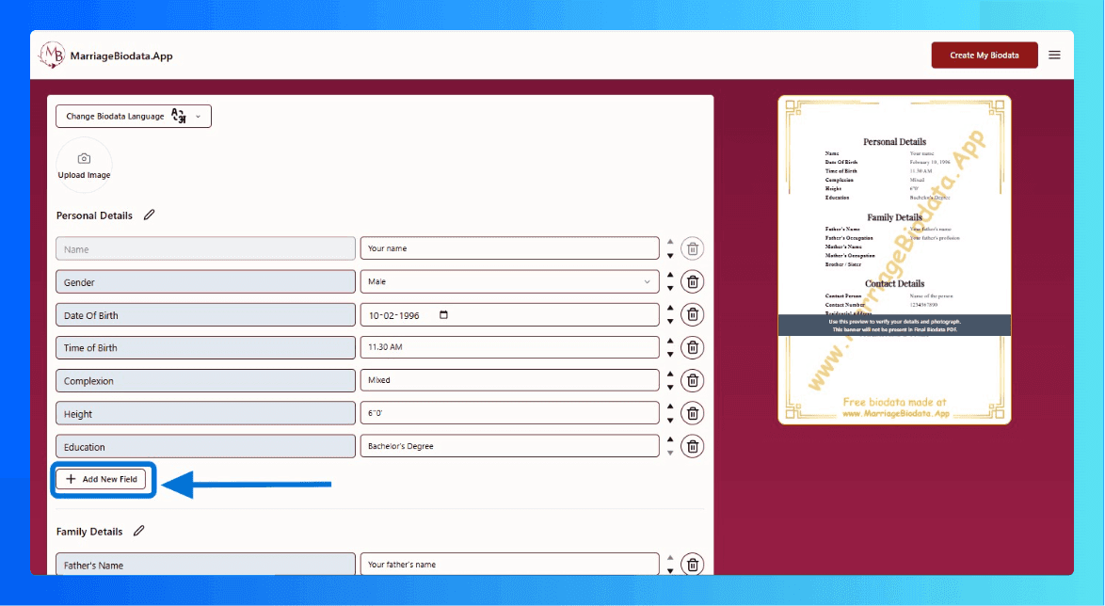Move the Gender field down
The height and width of the screenshot is (606, 1105).
pyautogui.click(x=670, y=287)
